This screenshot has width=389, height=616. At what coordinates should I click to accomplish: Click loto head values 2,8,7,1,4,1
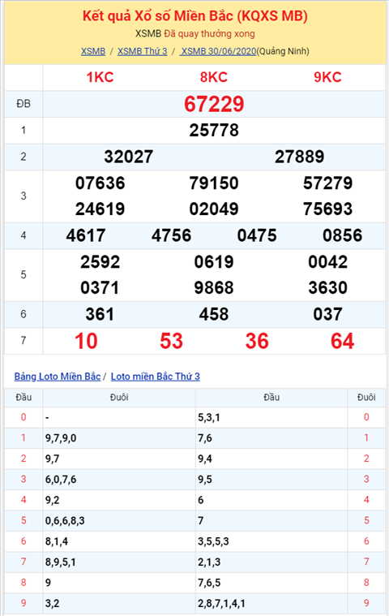pos(221,604)
